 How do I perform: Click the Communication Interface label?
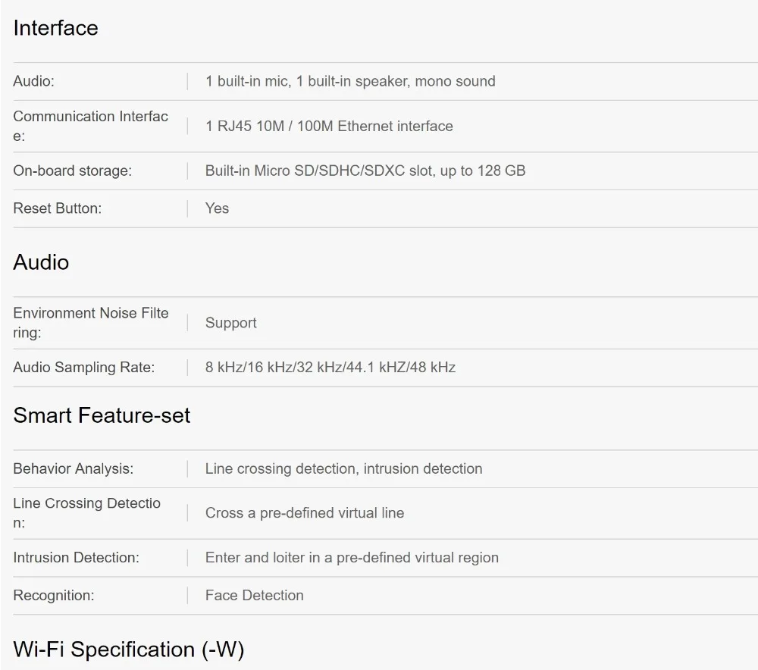click(90, 126)
